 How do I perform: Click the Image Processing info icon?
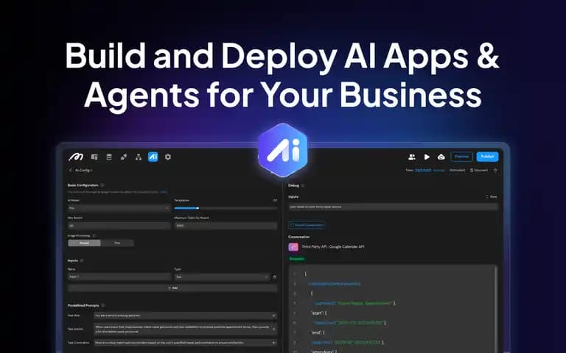pos(94,235)
